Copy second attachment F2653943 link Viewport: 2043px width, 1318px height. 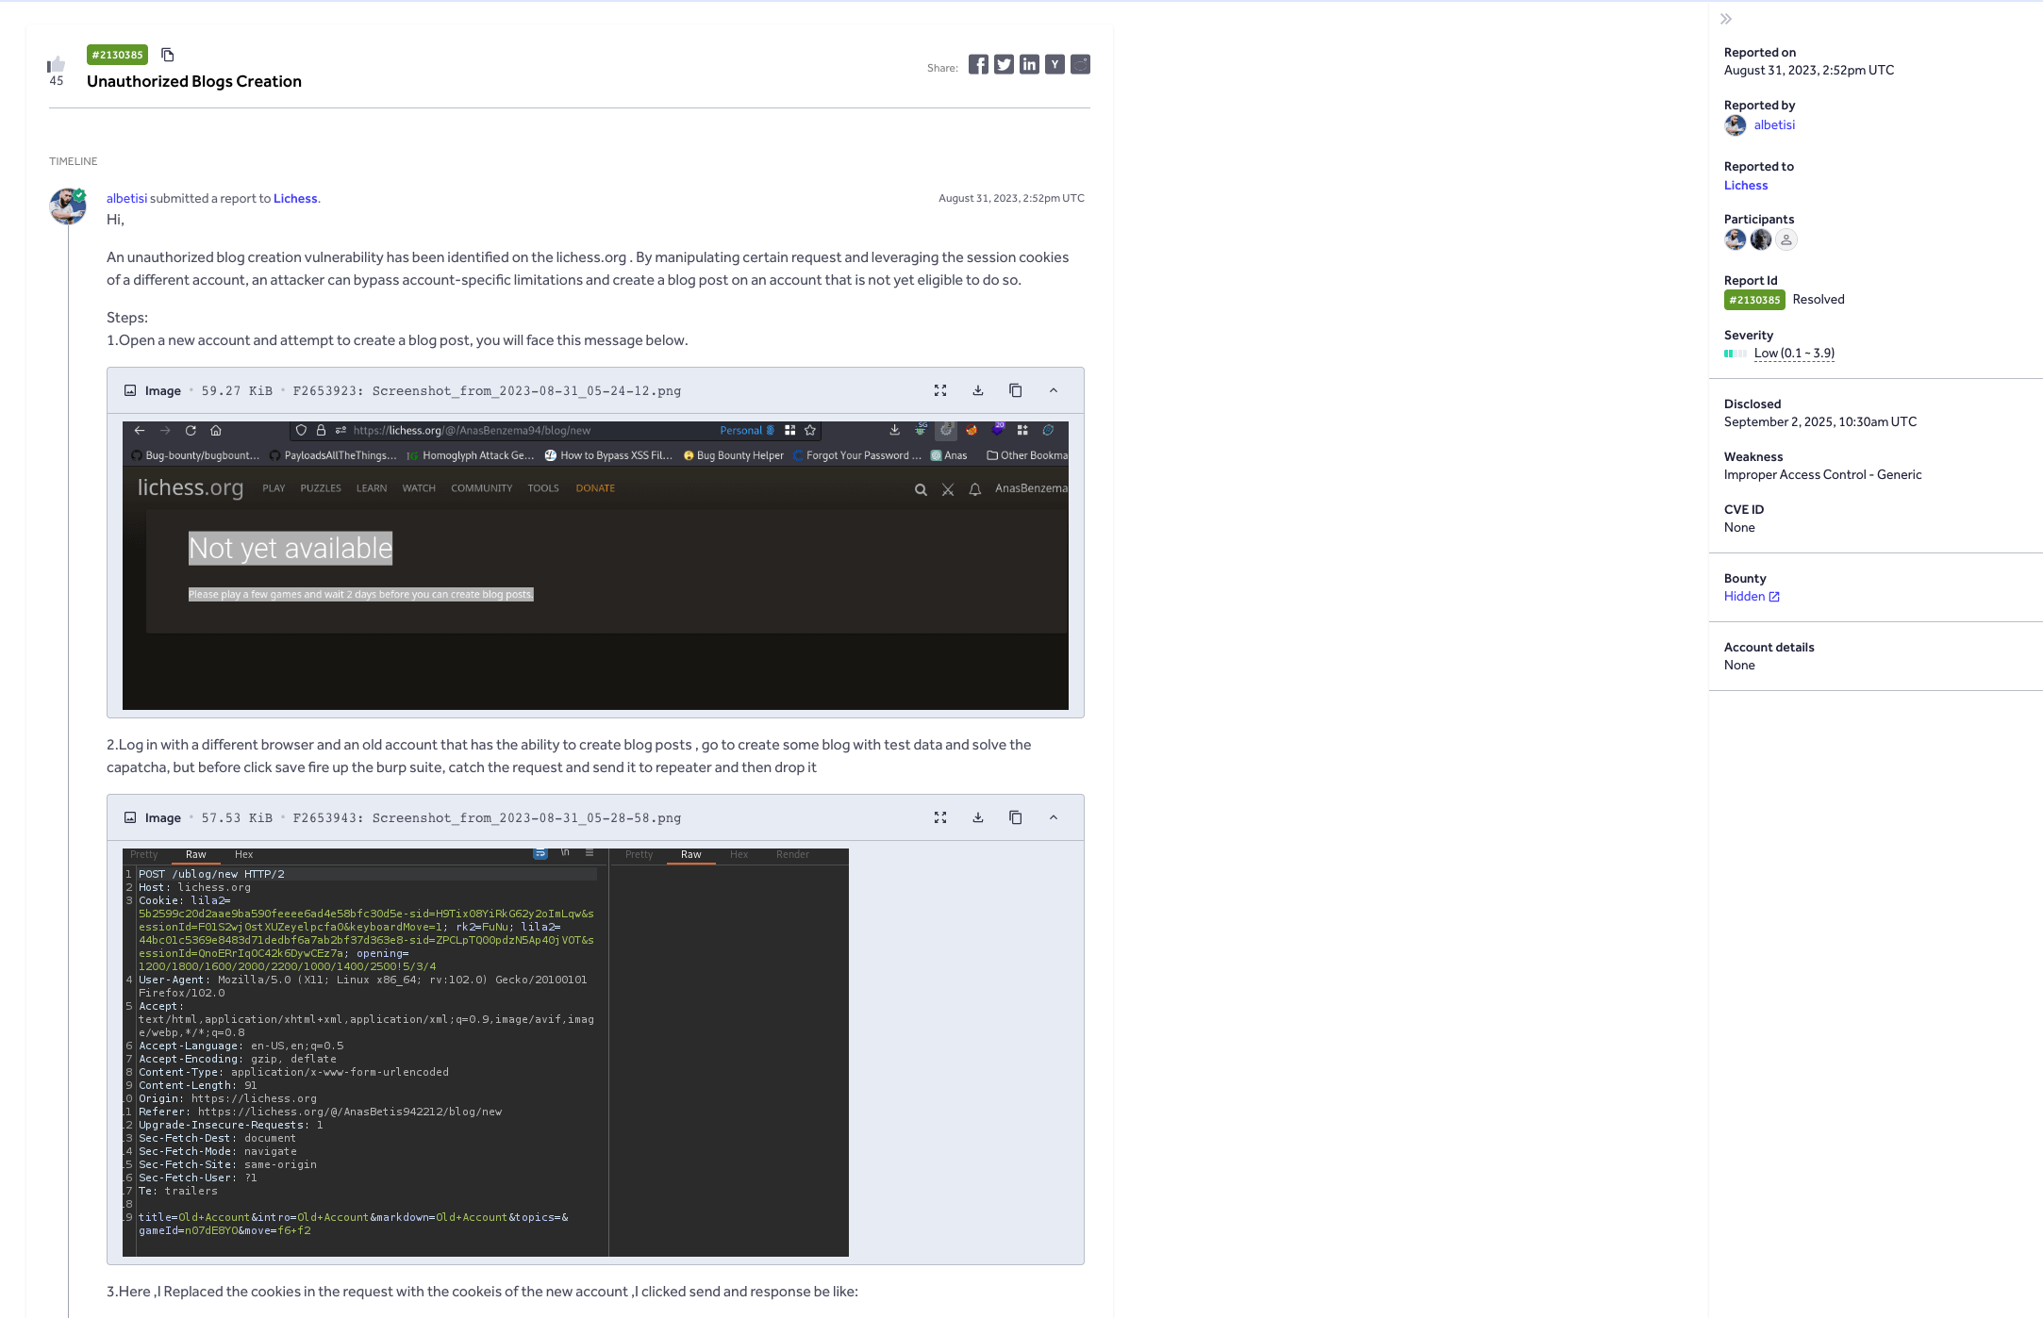(1016, 817)
